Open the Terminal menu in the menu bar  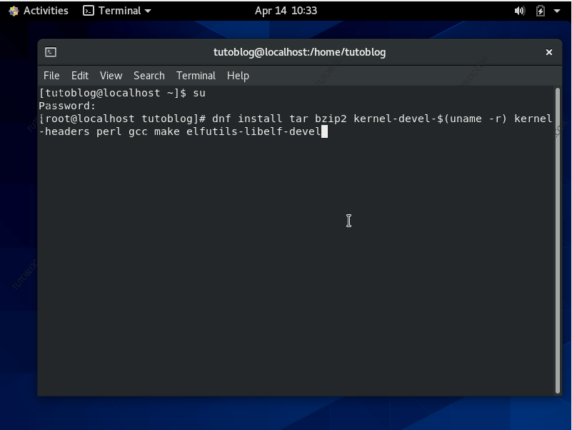click(x=196, y=75)
